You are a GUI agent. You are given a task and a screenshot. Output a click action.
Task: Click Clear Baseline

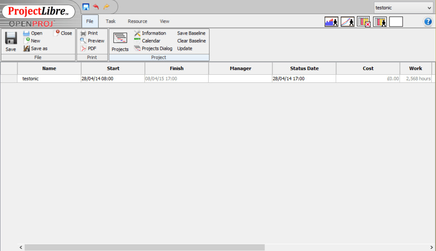point(191,41)
